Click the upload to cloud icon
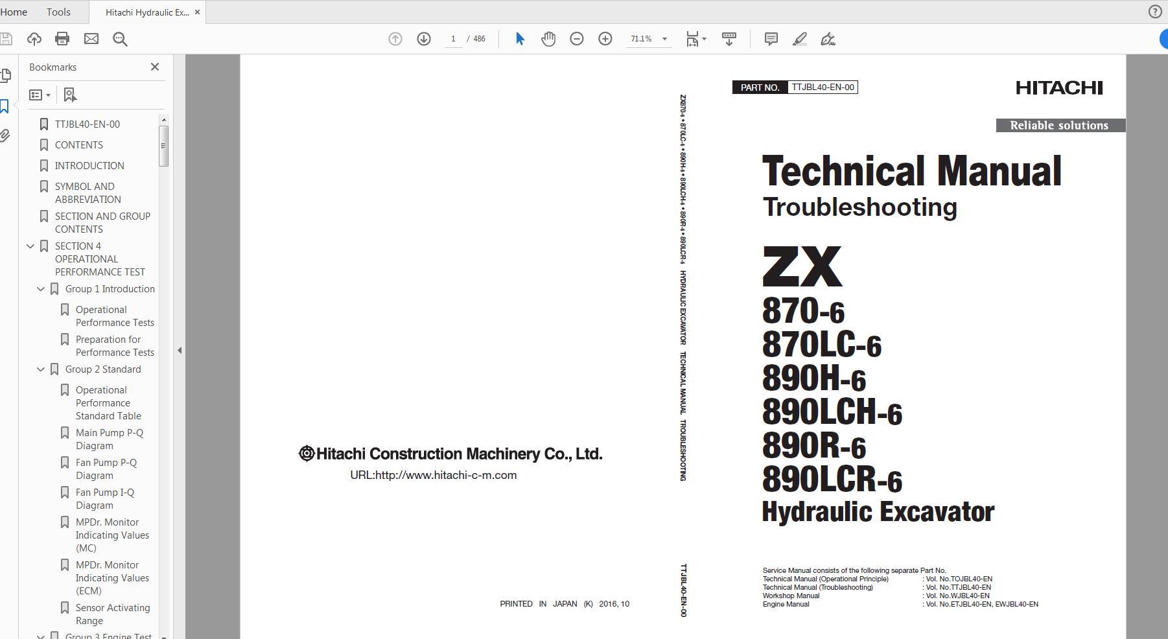Image resolution: width=1168 pixels, height=639 pixels. [34, 39]
